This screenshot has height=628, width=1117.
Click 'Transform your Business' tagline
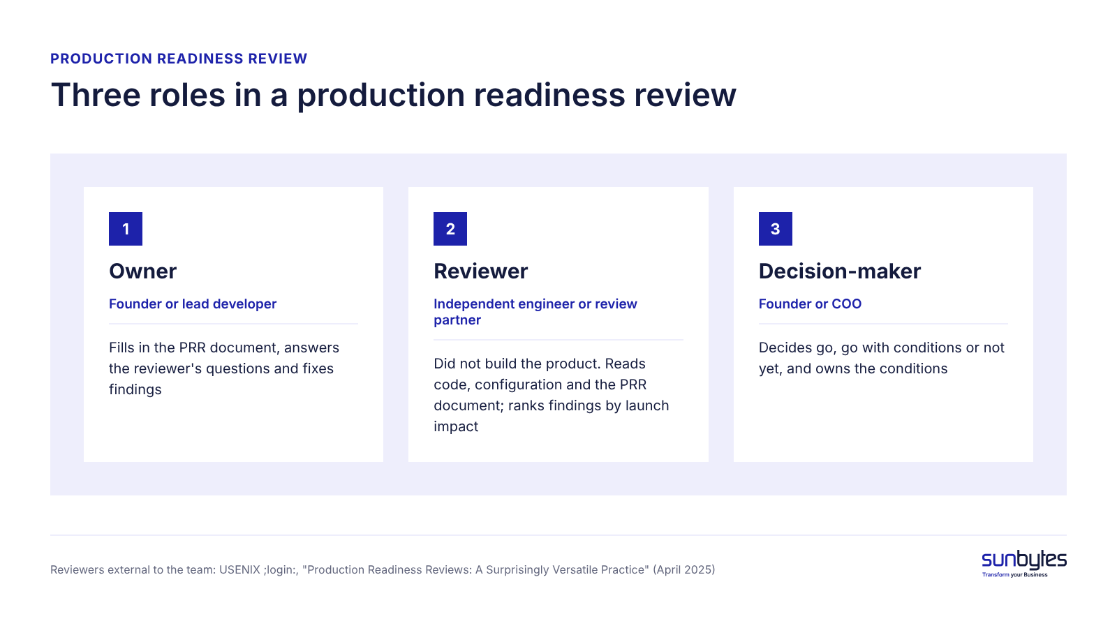tap(1014, 575)
